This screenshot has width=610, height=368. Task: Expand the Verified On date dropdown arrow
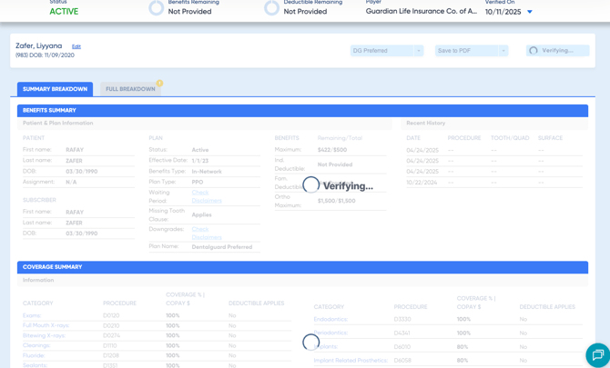click(530, 13)
